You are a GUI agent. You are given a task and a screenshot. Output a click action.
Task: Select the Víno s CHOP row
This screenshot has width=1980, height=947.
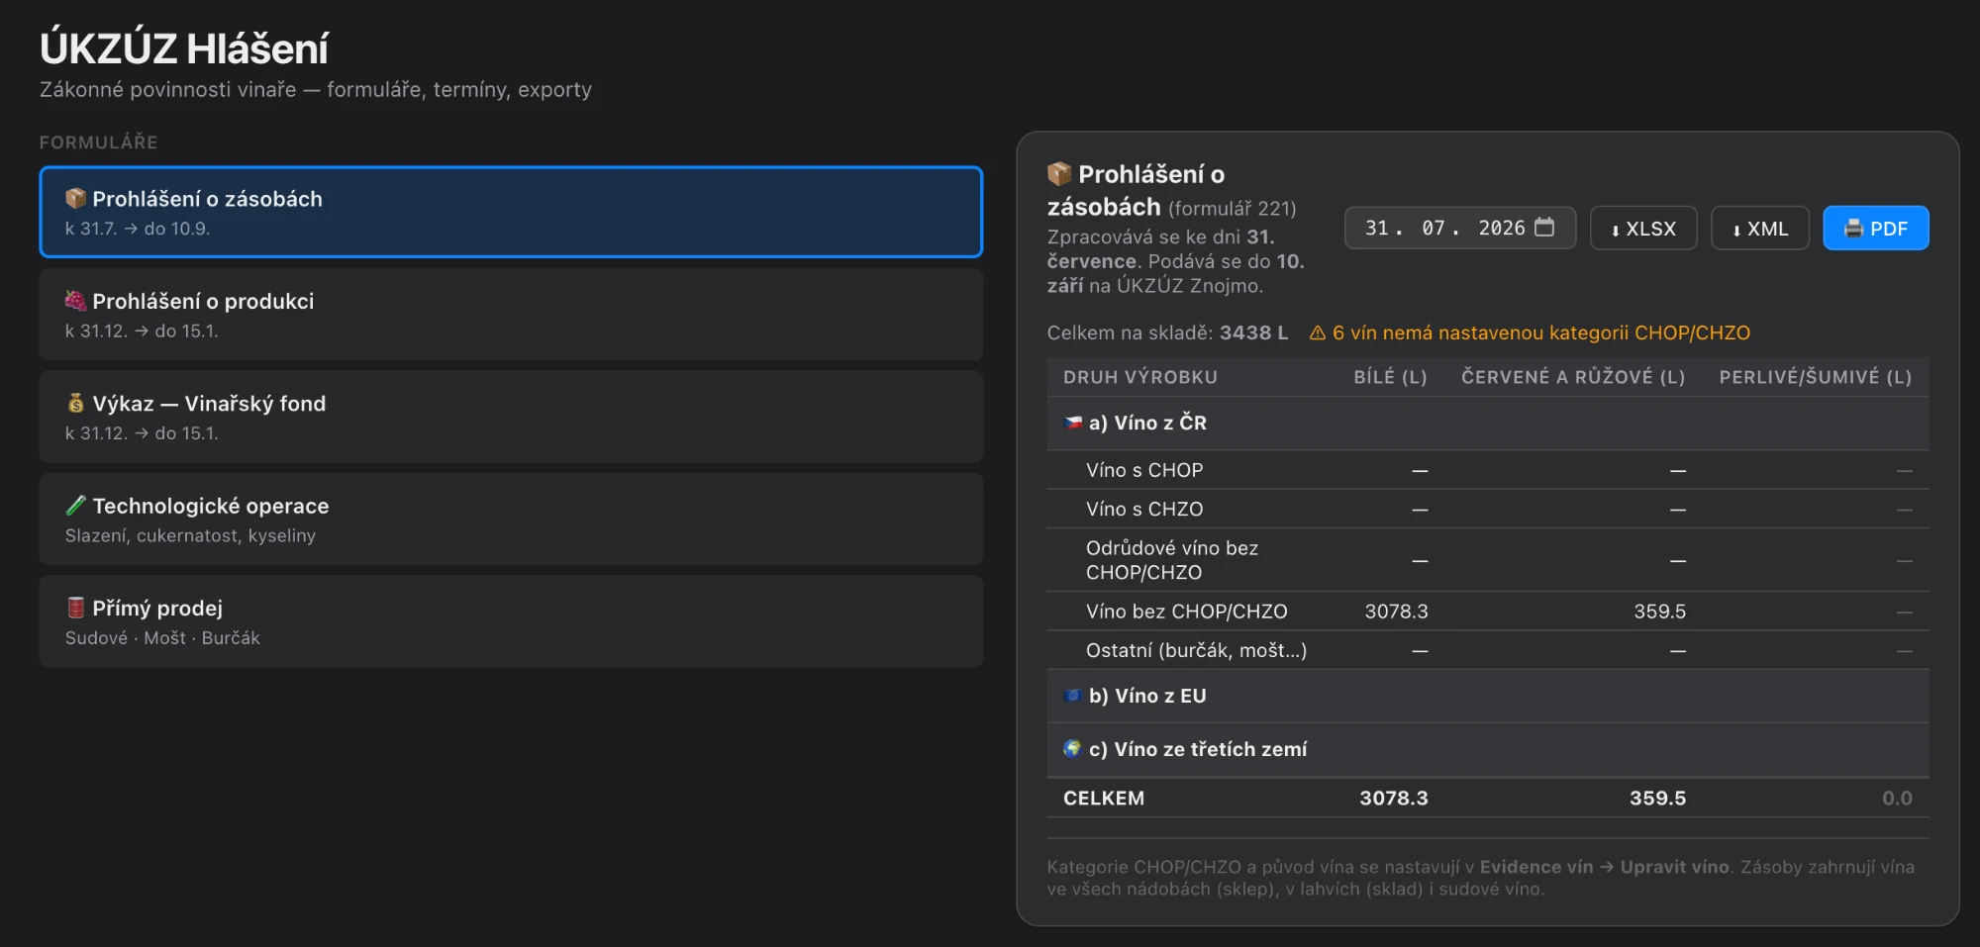pos(1488,470)
